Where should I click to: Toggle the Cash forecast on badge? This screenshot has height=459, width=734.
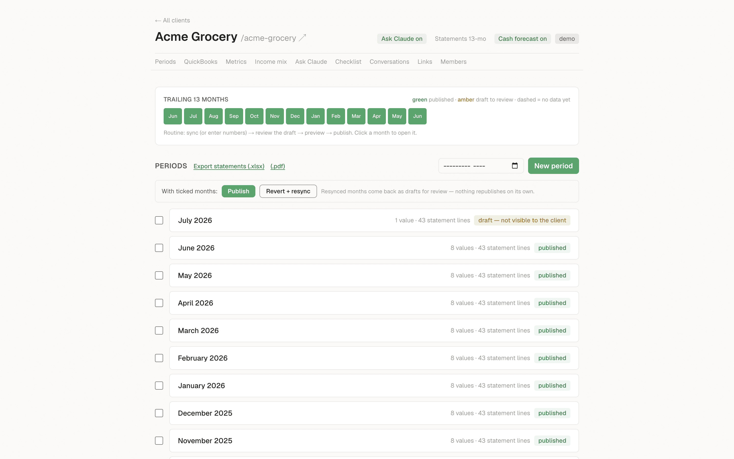click(522, 39)
